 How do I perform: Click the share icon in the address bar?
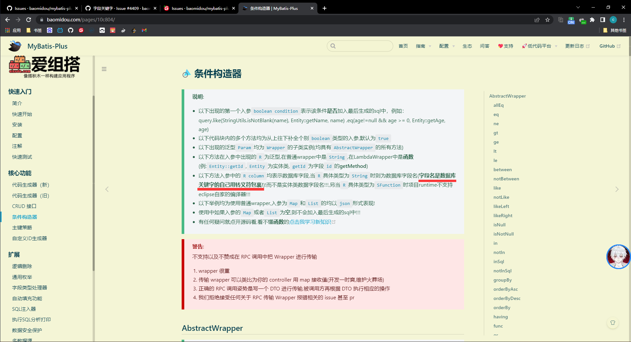pos(537,20)
